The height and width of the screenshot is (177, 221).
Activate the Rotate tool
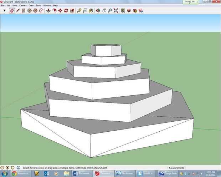coord(66,11)
